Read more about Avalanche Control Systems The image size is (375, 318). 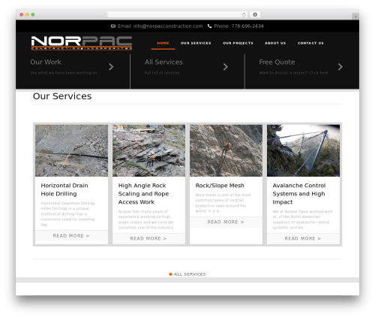pyautogui.click(x=303, y=238)
